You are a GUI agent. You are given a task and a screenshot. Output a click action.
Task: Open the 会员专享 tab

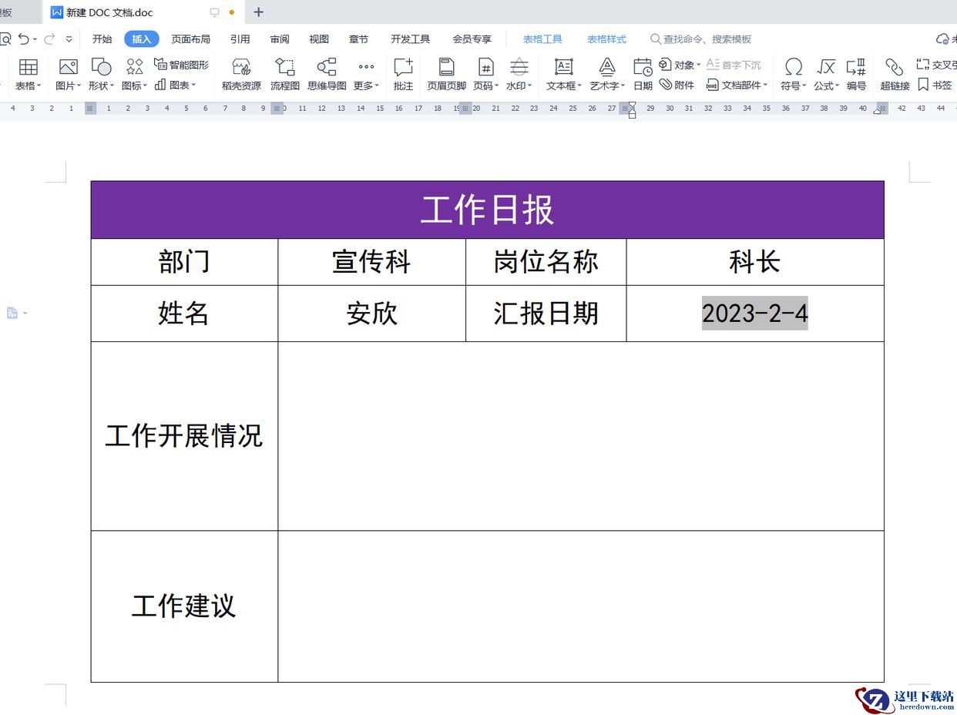472,39
